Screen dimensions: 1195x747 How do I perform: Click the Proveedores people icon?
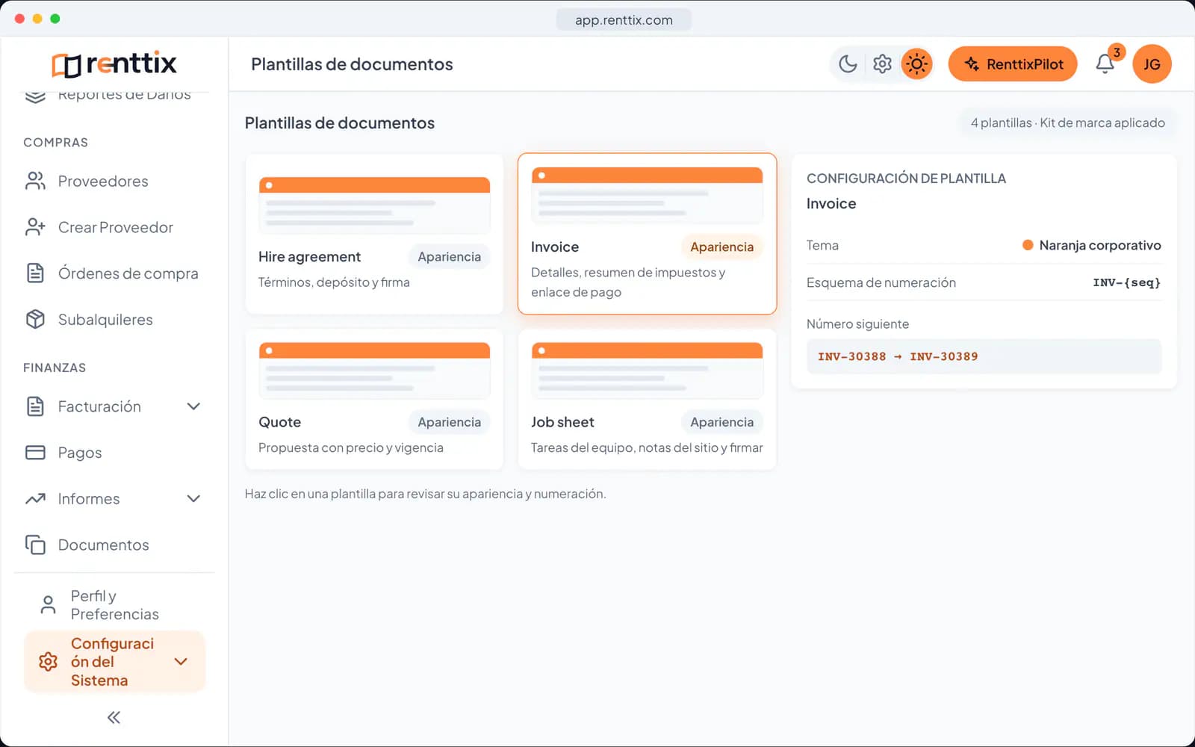tap(35, 181)
